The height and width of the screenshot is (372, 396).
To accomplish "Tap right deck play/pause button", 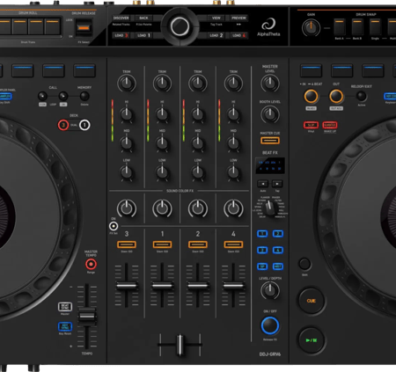I will coord(312,340).
